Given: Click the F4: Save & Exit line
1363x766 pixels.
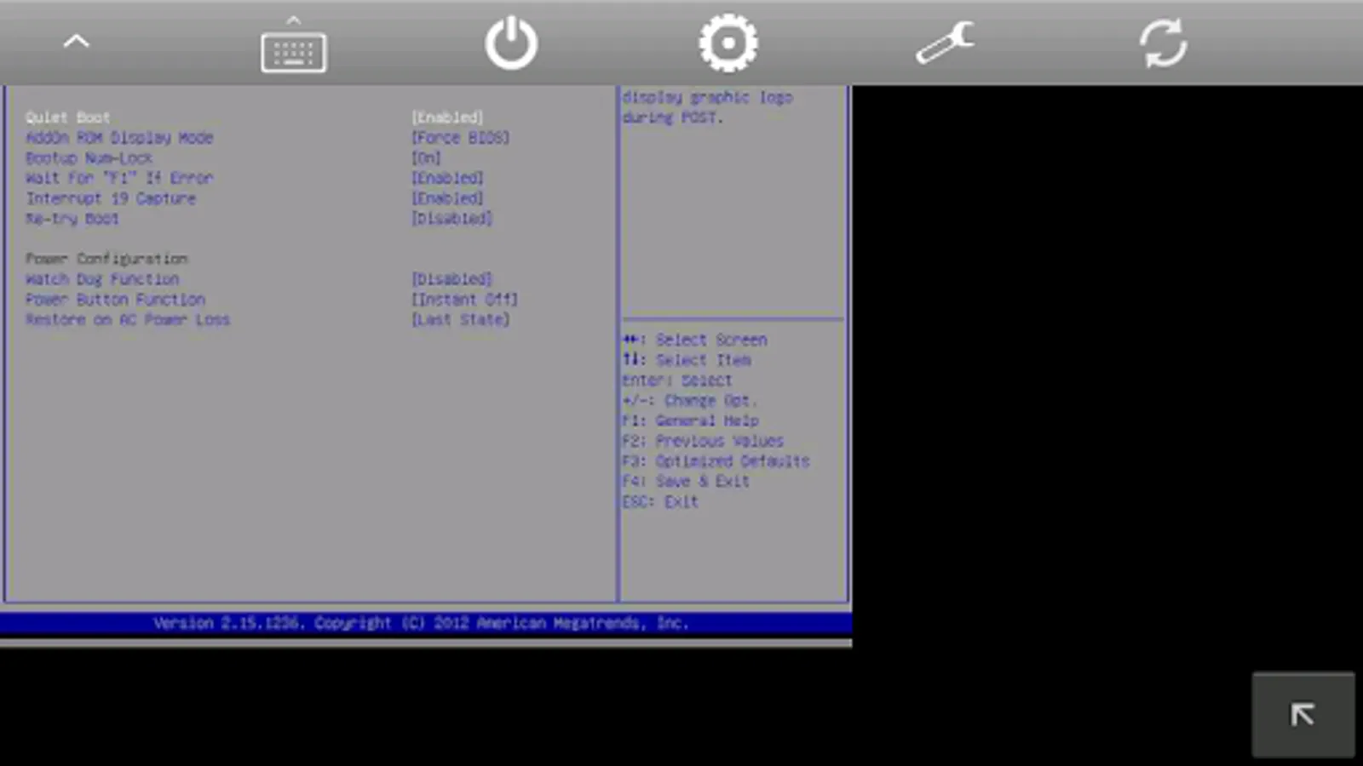Looking at the screenshot, I should (x=686, y=482).
